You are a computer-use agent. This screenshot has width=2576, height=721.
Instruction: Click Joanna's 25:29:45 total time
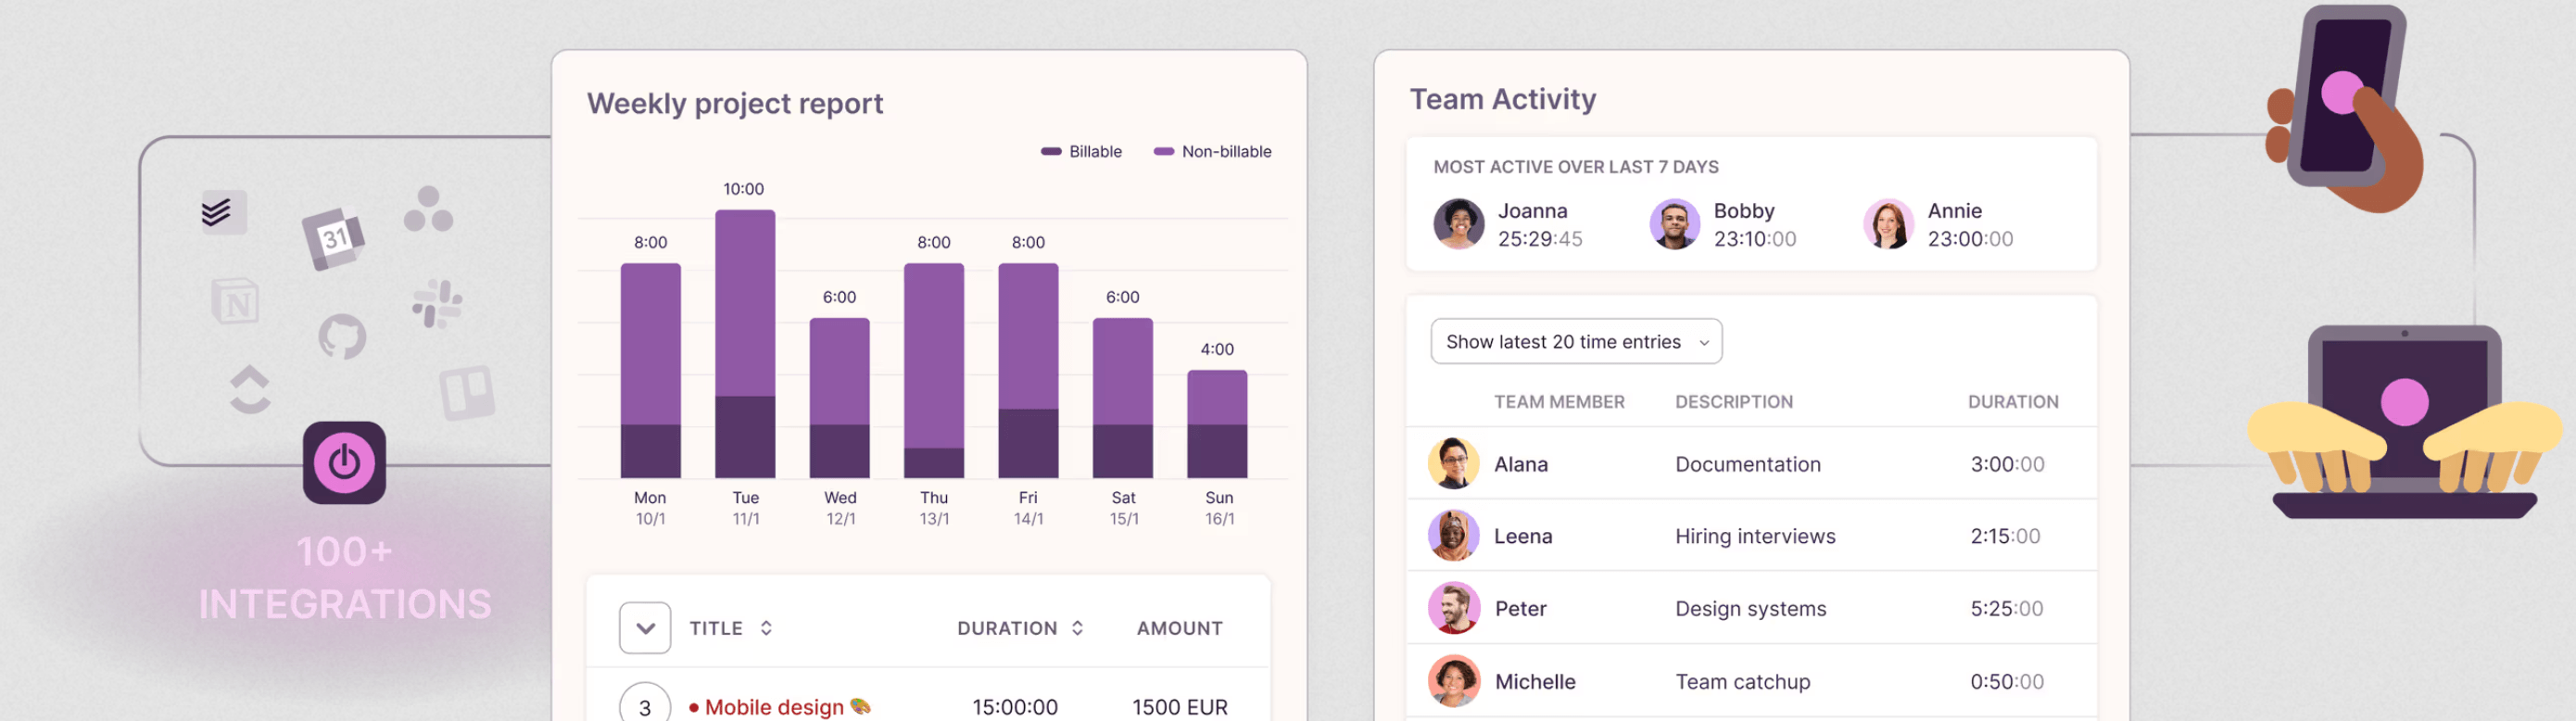pyautogui.click(x=1540, y=239)
